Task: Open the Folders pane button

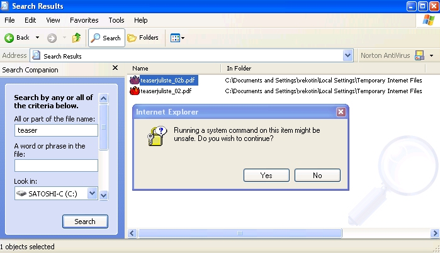Action: click(143, 38)
